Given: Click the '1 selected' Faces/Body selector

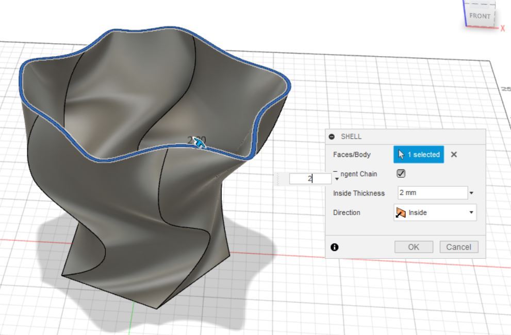Looking at the screenshot, I should pyautogui.click(x=419, y=154).
